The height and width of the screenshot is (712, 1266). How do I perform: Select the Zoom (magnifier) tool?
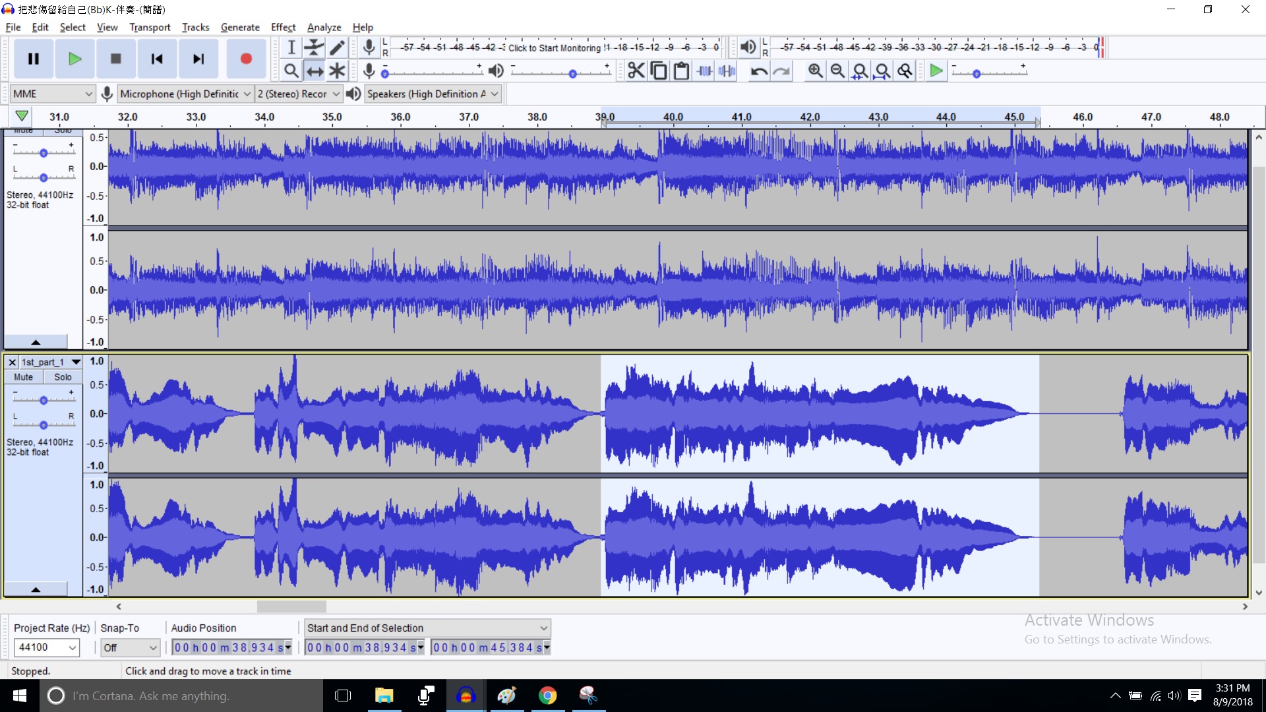291,71
